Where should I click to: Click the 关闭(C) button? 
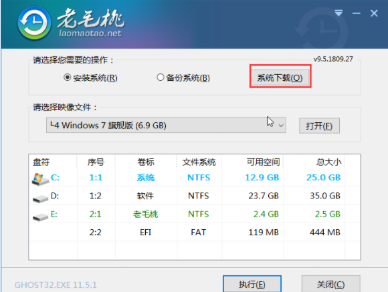(330, 285)
